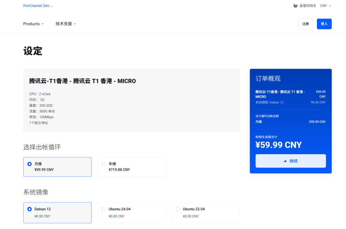The height and width of the screenshot is (229, 346).
Task: Click the 注册 register button
Action: pyautogui.click(x=305, y=24)
